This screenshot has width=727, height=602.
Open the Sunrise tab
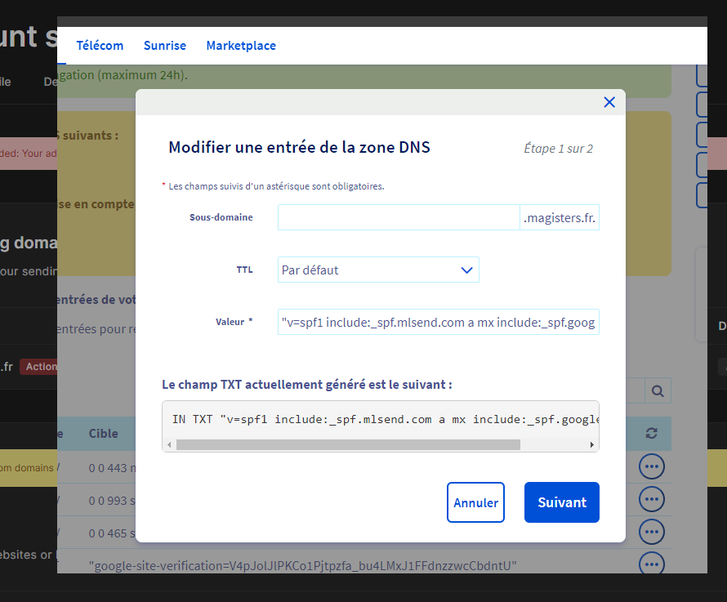click(x=165, y=46)
